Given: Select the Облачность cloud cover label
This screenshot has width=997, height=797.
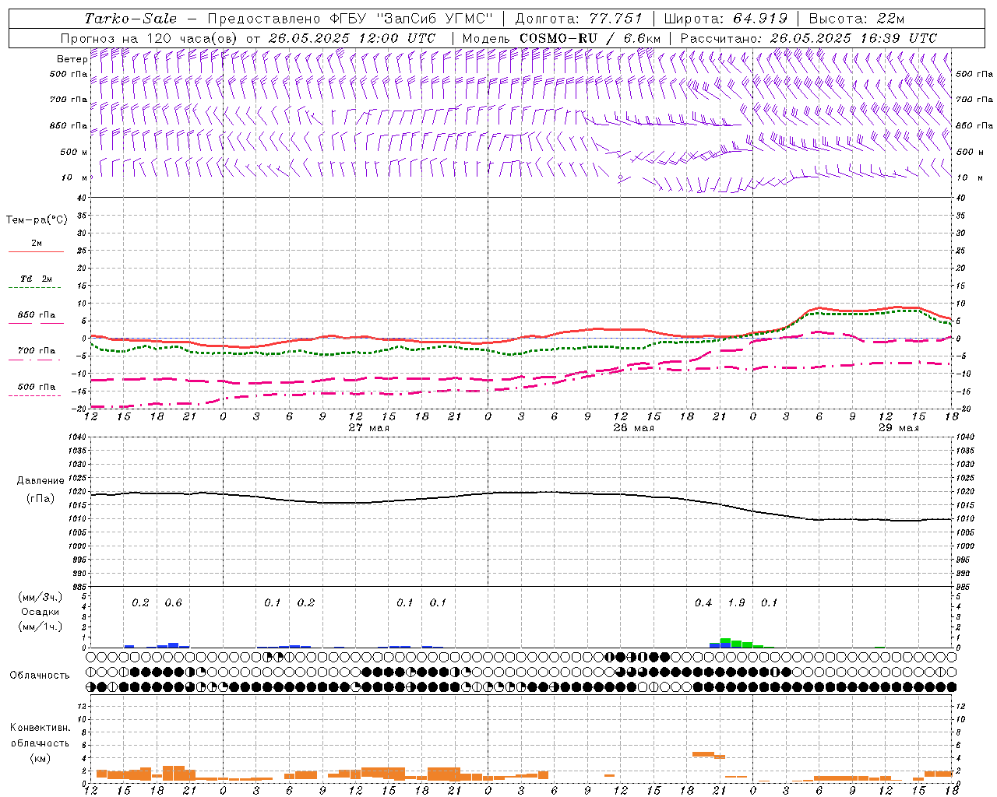Looking at the screenshot, I should pos(40,675).
